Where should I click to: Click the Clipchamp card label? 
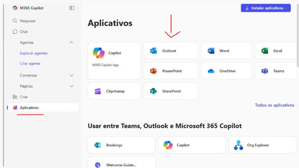coord(115,91)
